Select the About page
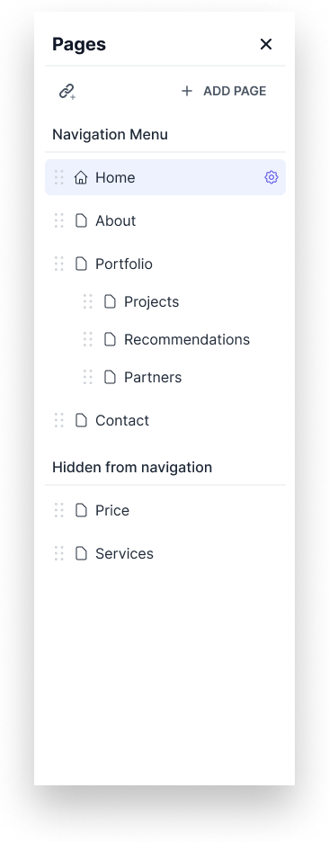The image size is (329, 842). pyautogui.click(x=165, y=220)
